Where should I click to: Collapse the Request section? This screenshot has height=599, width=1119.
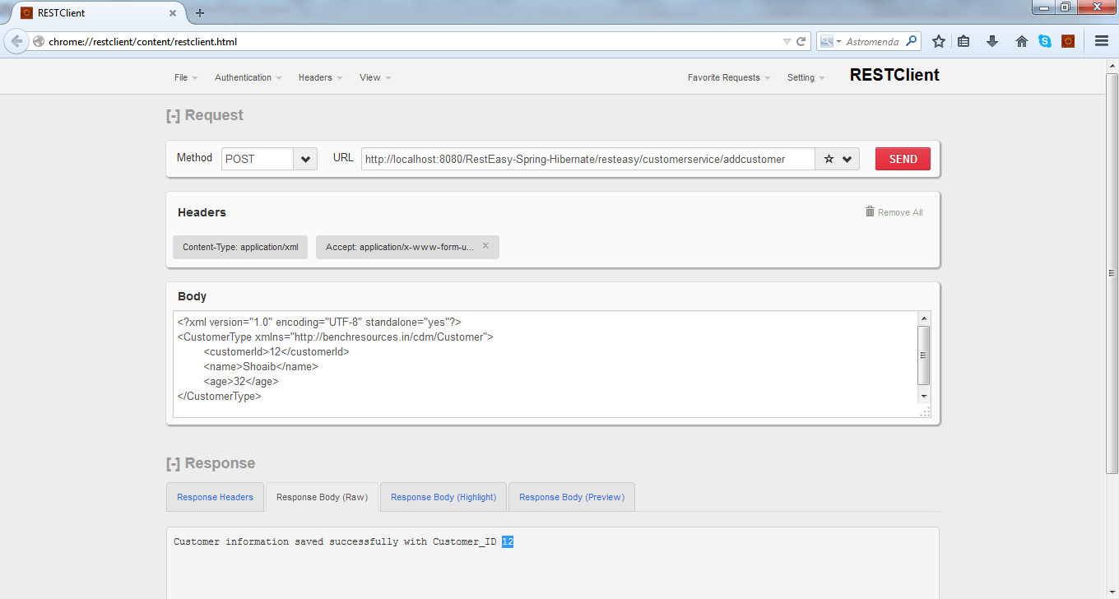(x=173, y=115)
